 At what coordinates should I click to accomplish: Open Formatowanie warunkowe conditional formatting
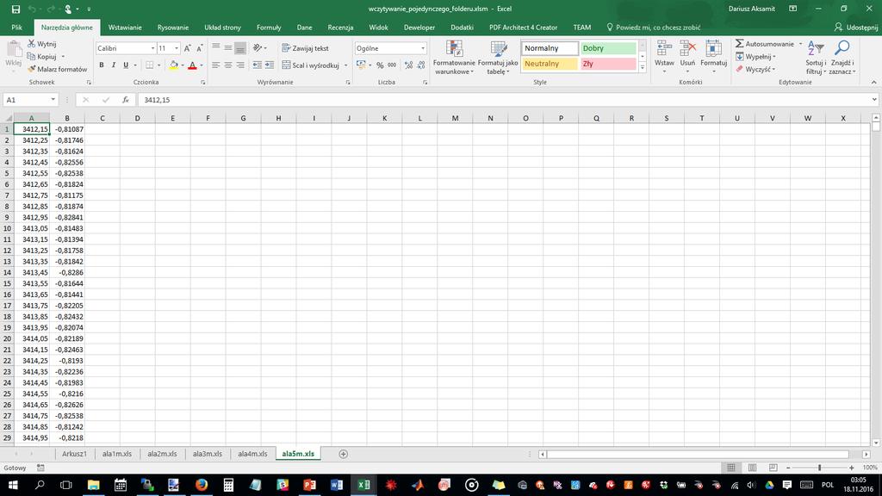pyautogui.click(x=454, y=58)
